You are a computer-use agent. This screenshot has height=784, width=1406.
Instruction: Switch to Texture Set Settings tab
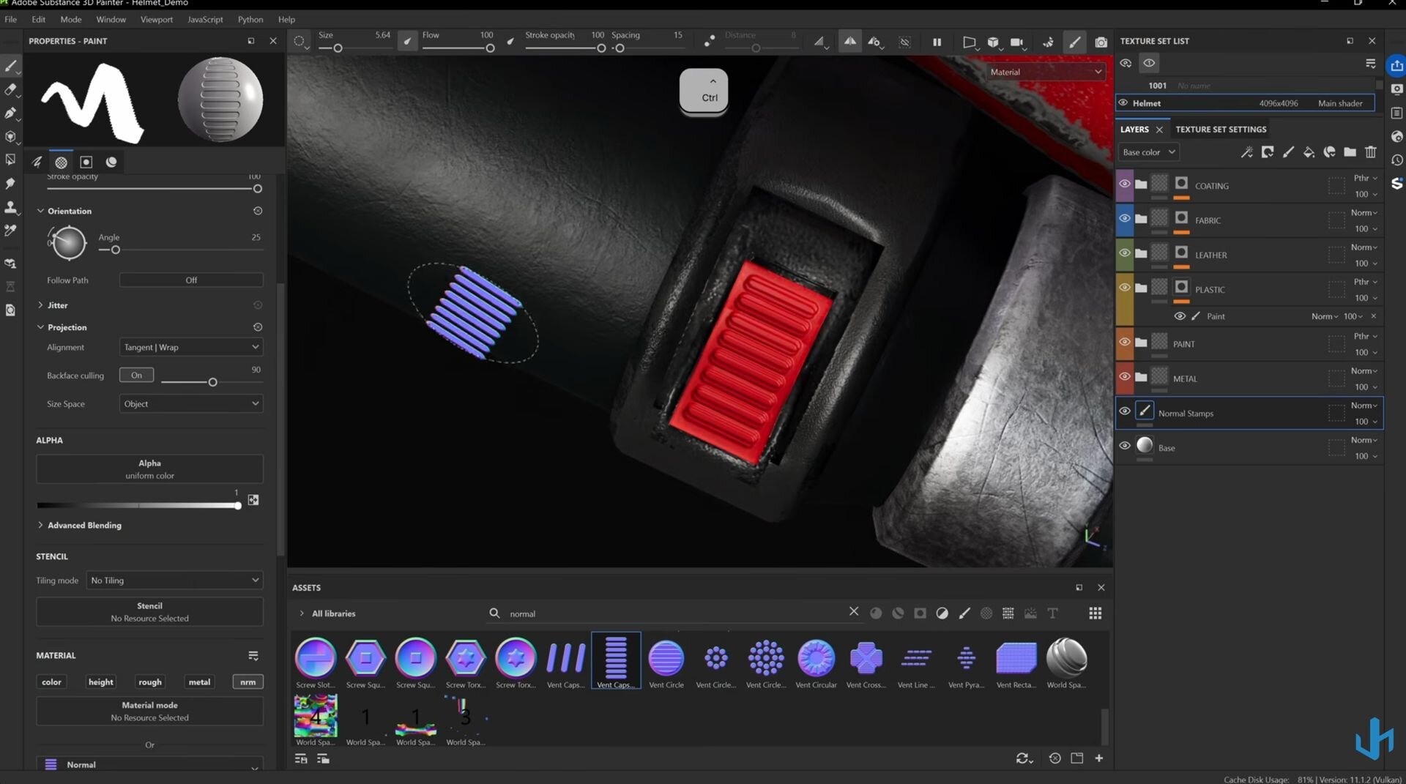(x=1220, y=130)
